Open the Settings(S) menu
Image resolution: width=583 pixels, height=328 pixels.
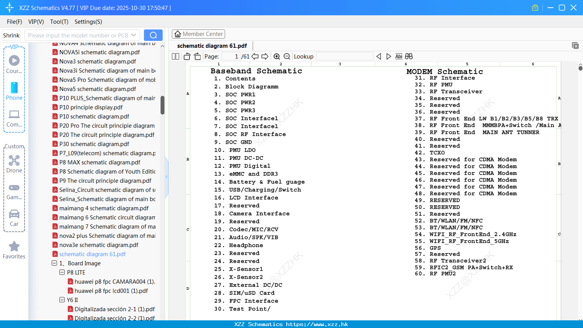click(88, 22)
